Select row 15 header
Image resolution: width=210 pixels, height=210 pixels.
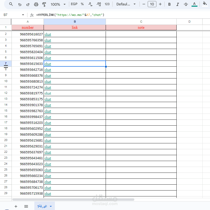6,111
